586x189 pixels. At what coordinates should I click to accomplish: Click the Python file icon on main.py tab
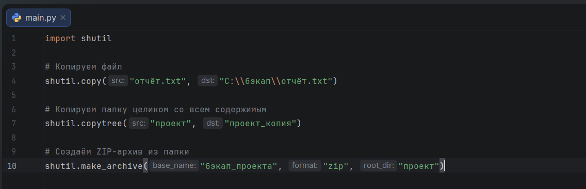pyautogui.click(x=16, y=18)
